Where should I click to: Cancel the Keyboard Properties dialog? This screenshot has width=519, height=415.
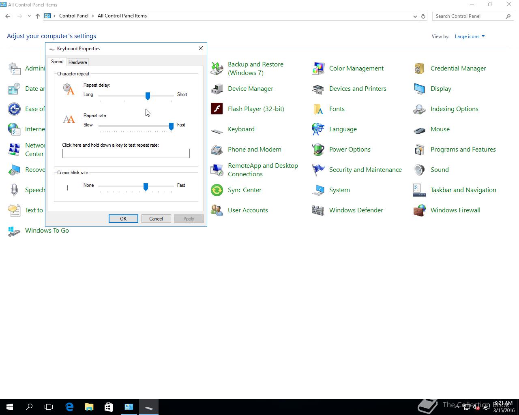click(x=156, y=219)
